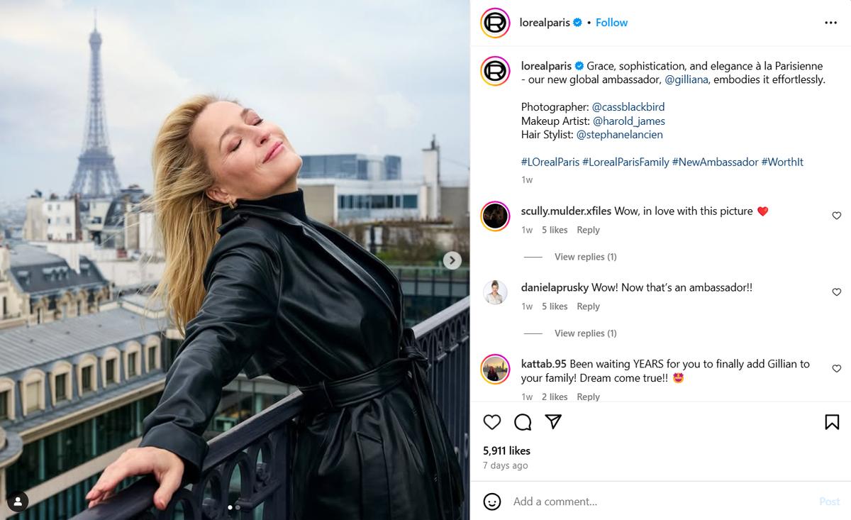Save the post with the bookmark icon

point(831,422)
